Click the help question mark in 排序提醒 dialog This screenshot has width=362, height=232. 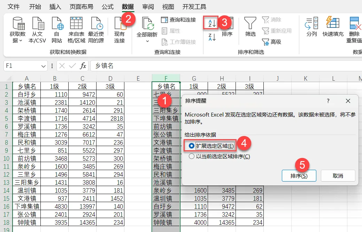[x=328, y=101]
